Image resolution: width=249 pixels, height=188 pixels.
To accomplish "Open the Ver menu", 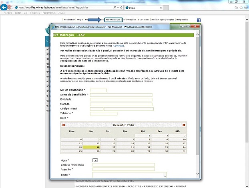I will click(26, 13).
